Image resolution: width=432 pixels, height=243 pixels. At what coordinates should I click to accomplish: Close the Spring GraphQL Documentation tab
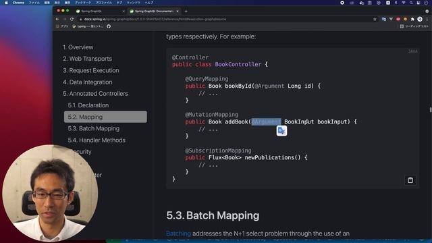(x=178, y=11)
